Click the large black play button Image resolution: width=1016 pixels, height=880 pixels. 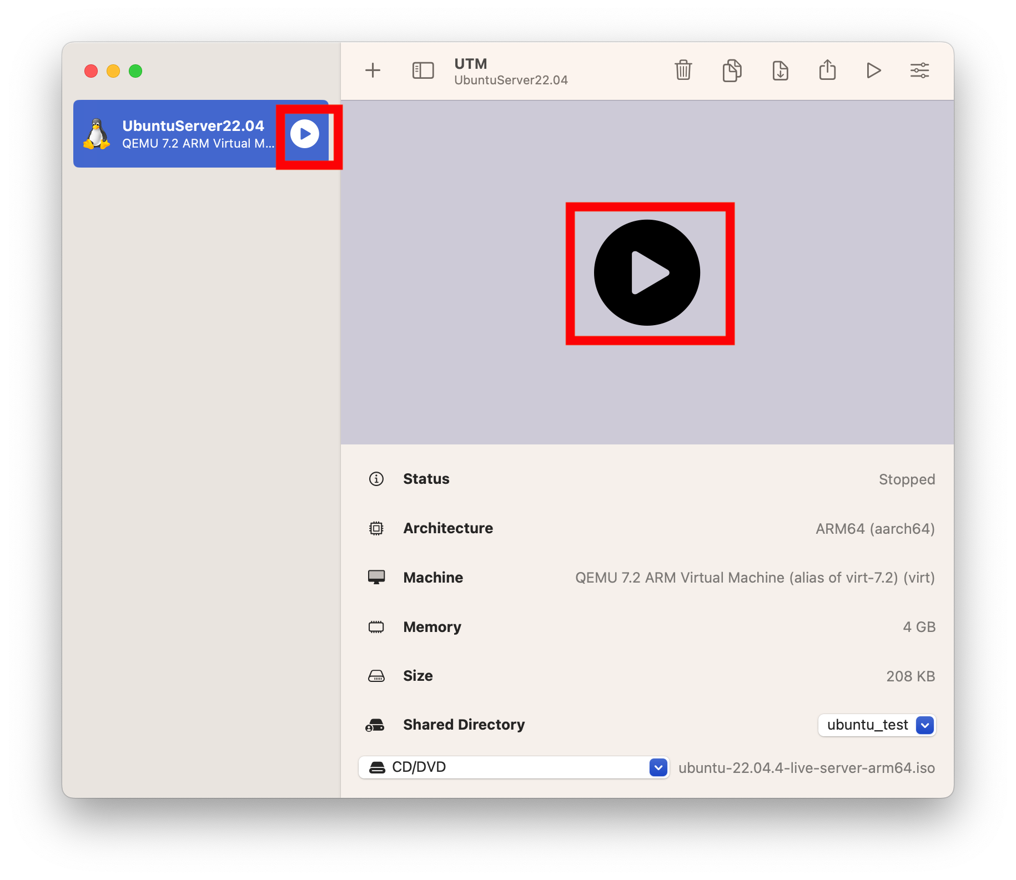click(x=647, y=272)
